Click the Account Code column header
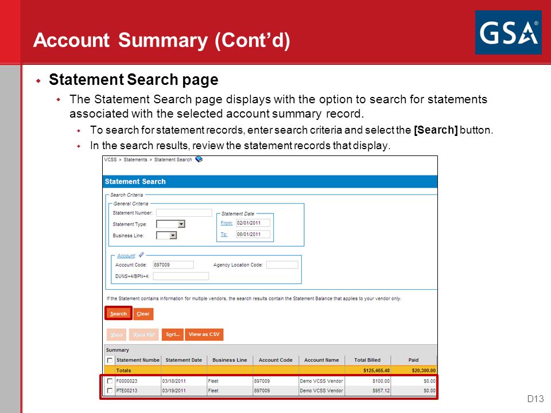Viewport: 551px width, 413px height. (x=275, y=360)
